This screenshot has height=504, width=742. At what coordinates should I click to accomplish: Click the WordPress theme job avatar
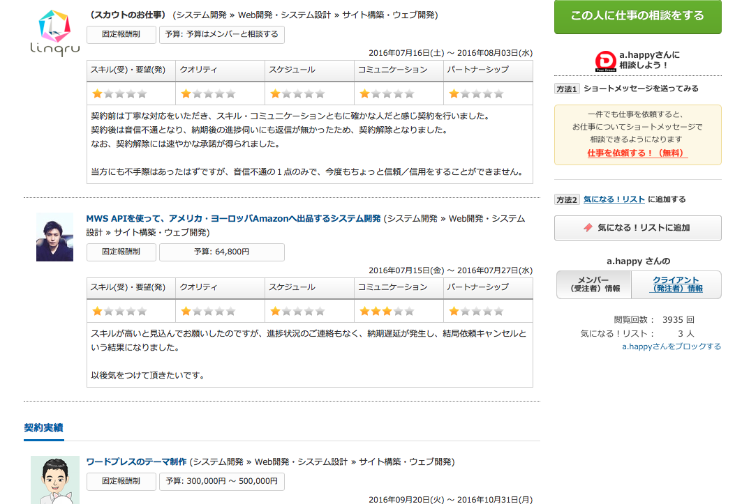point(54,479)
